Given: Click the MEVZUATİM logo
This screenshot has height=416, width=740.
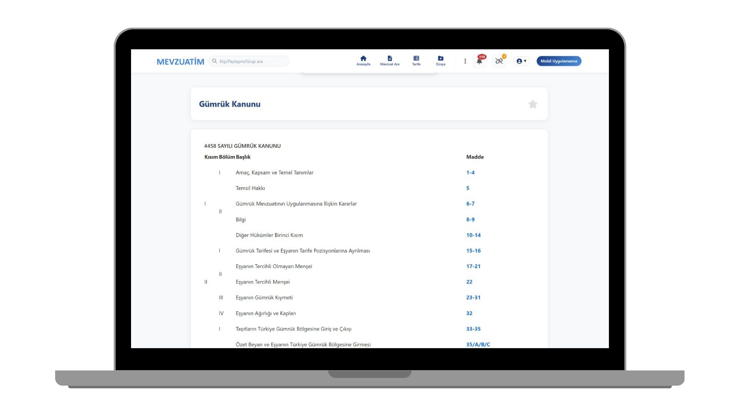Looking at the screenshot, I should (180, 62).
